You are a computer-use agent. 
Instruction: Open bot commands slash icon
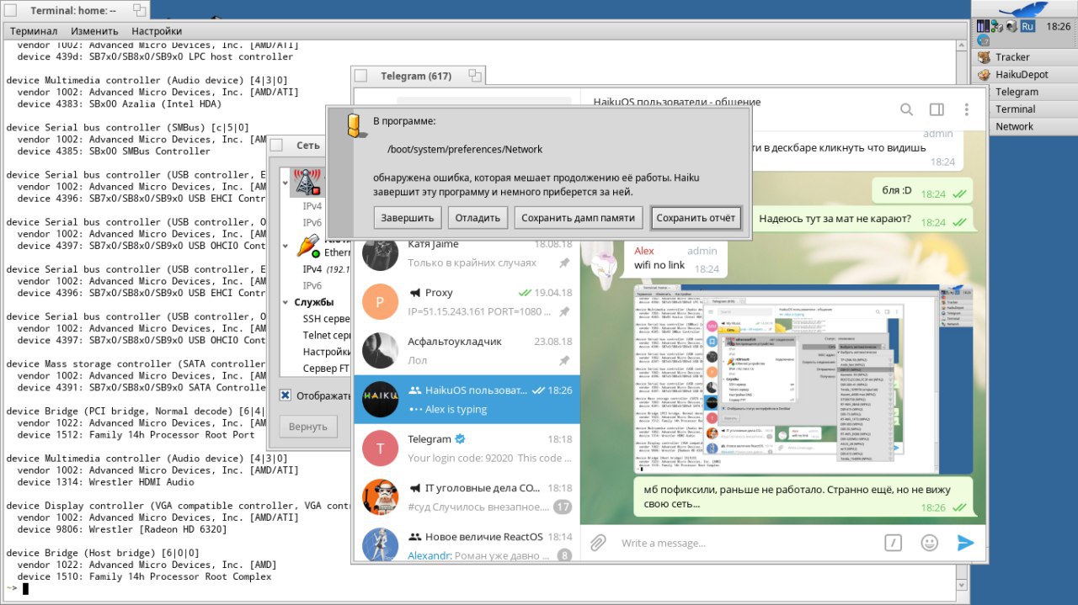pos(894,543)
